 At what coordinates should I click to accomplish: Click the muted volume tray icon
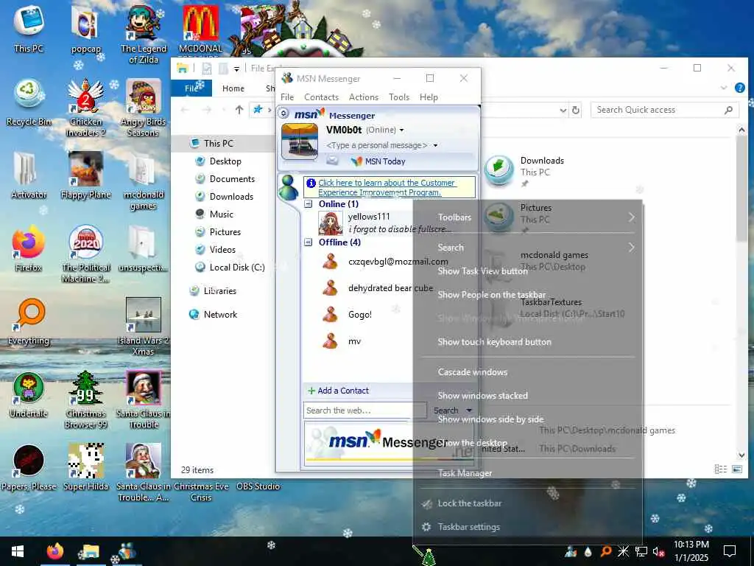[x=658, y=551]
